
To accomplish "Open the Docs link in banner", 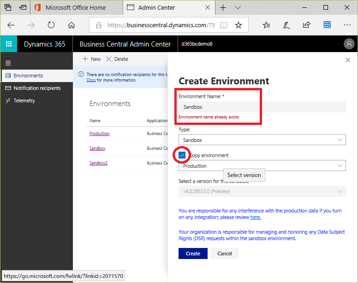I will [x=91, y=80].
